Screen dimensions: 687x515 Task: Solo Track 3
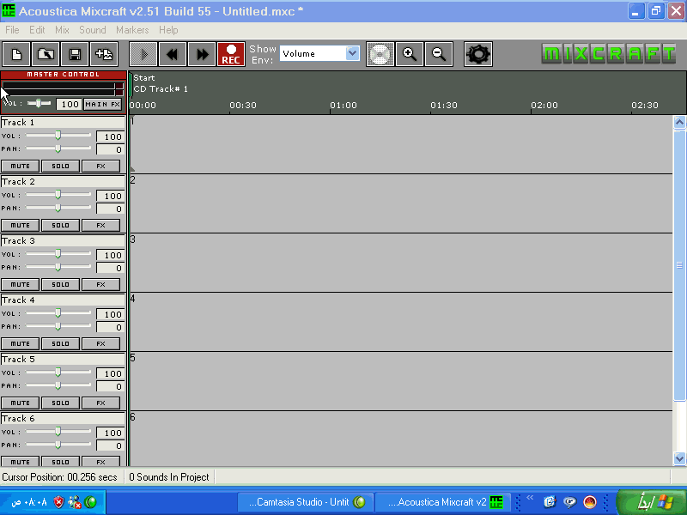tap(60, 284)
